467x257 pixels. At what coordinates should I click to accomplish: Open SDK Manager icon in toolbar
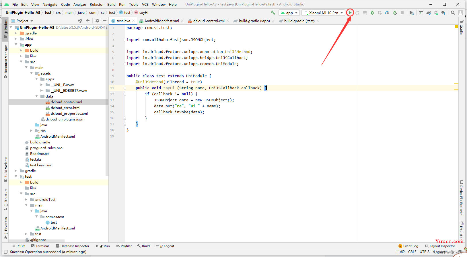click(443, 13)
